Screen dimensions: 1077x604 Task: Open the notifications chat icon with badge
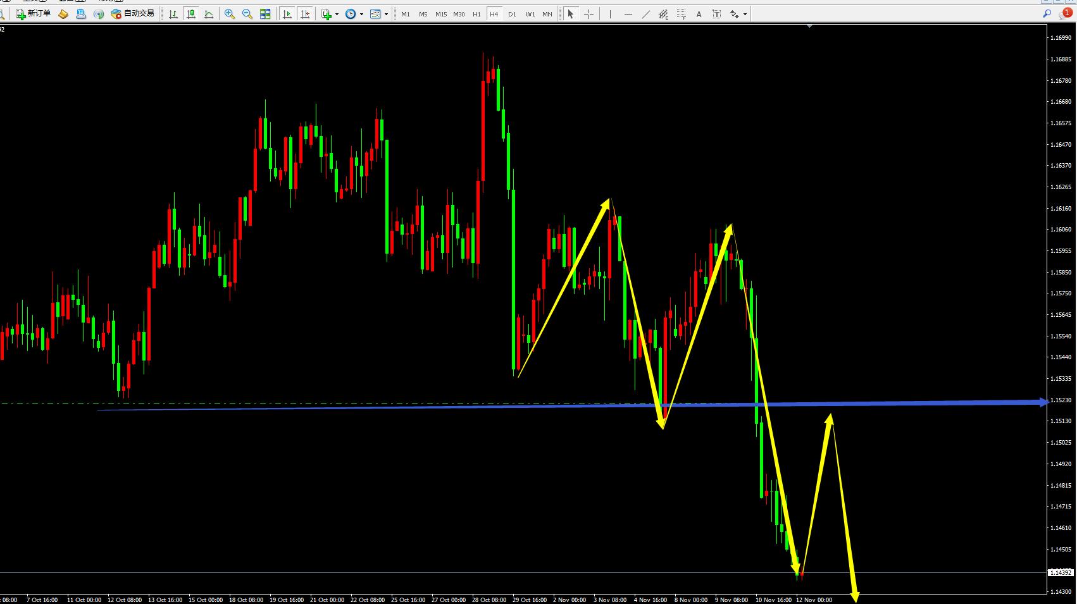(x=1065, y=13)
